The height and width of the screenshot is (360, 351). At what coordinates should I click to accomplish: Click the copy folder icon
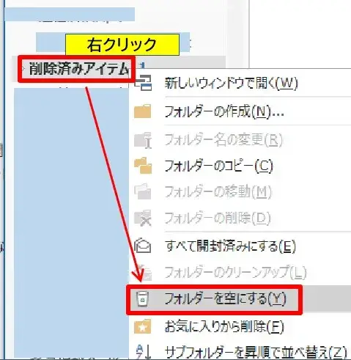point(143,166)
